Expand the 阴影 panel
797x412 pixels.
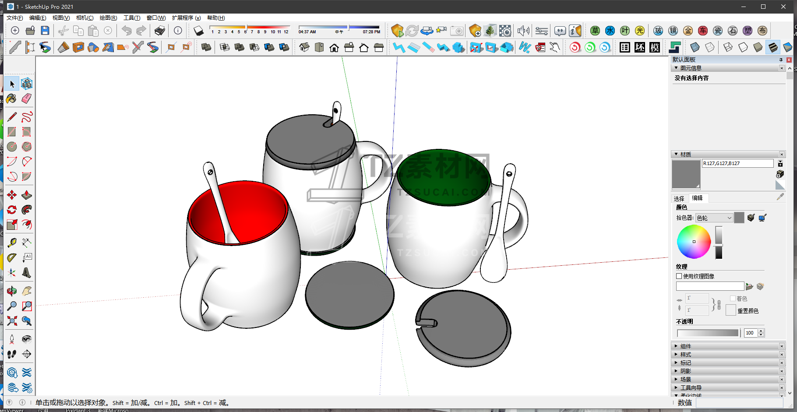676,371
